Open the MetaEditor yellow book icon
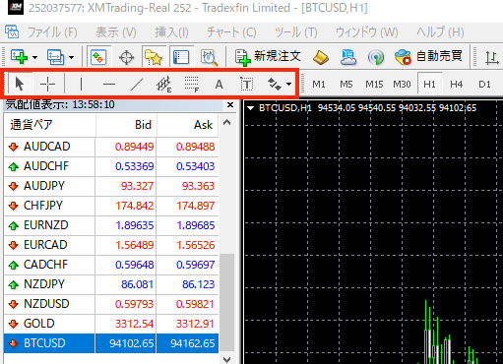The height and width of the screenshot is (364, 503). 321,57
